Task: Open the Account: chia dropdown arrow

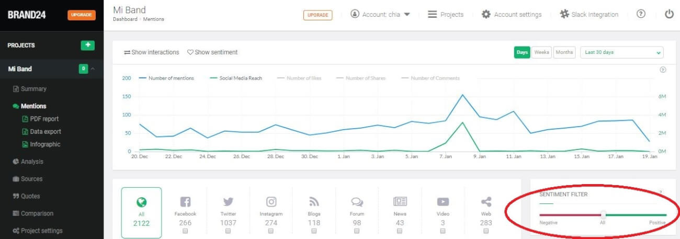Action: click(407, 15)
